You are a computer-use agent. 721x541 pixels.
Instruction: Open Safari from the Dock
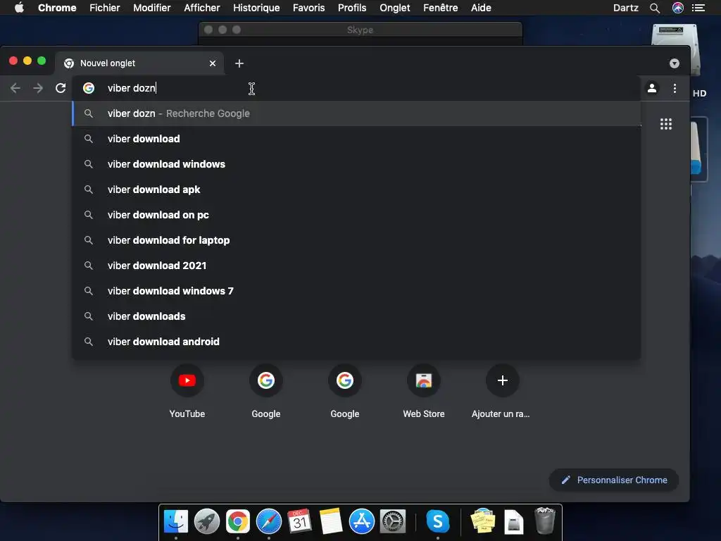[x=269, y=522]
